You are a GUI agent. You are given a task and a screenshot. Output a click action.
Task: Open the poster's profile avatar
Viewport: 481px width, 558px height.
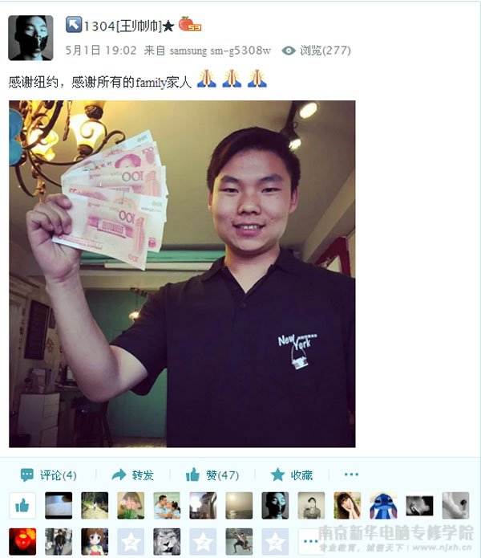click(x=30, y=38)
